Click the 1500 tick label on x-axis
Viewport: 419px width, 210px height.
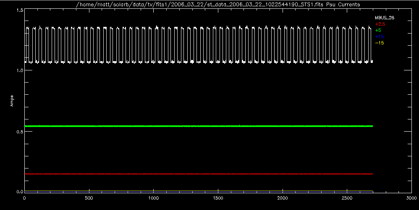[218, 197]
